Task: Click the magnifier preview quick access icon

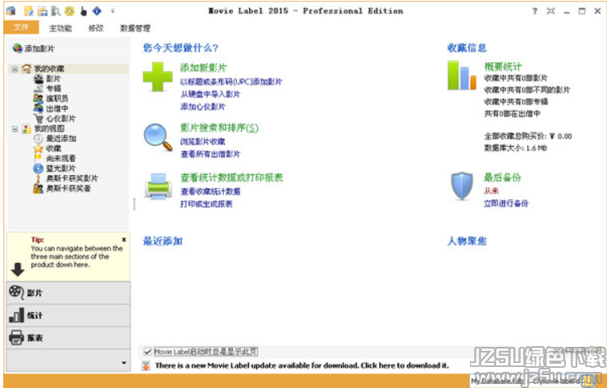Action: (56, 11)
